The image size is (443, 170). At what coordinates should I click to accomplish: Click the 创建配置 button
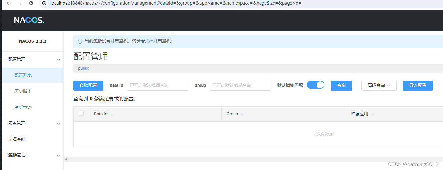pyautogui.click(x=88, y=86)
